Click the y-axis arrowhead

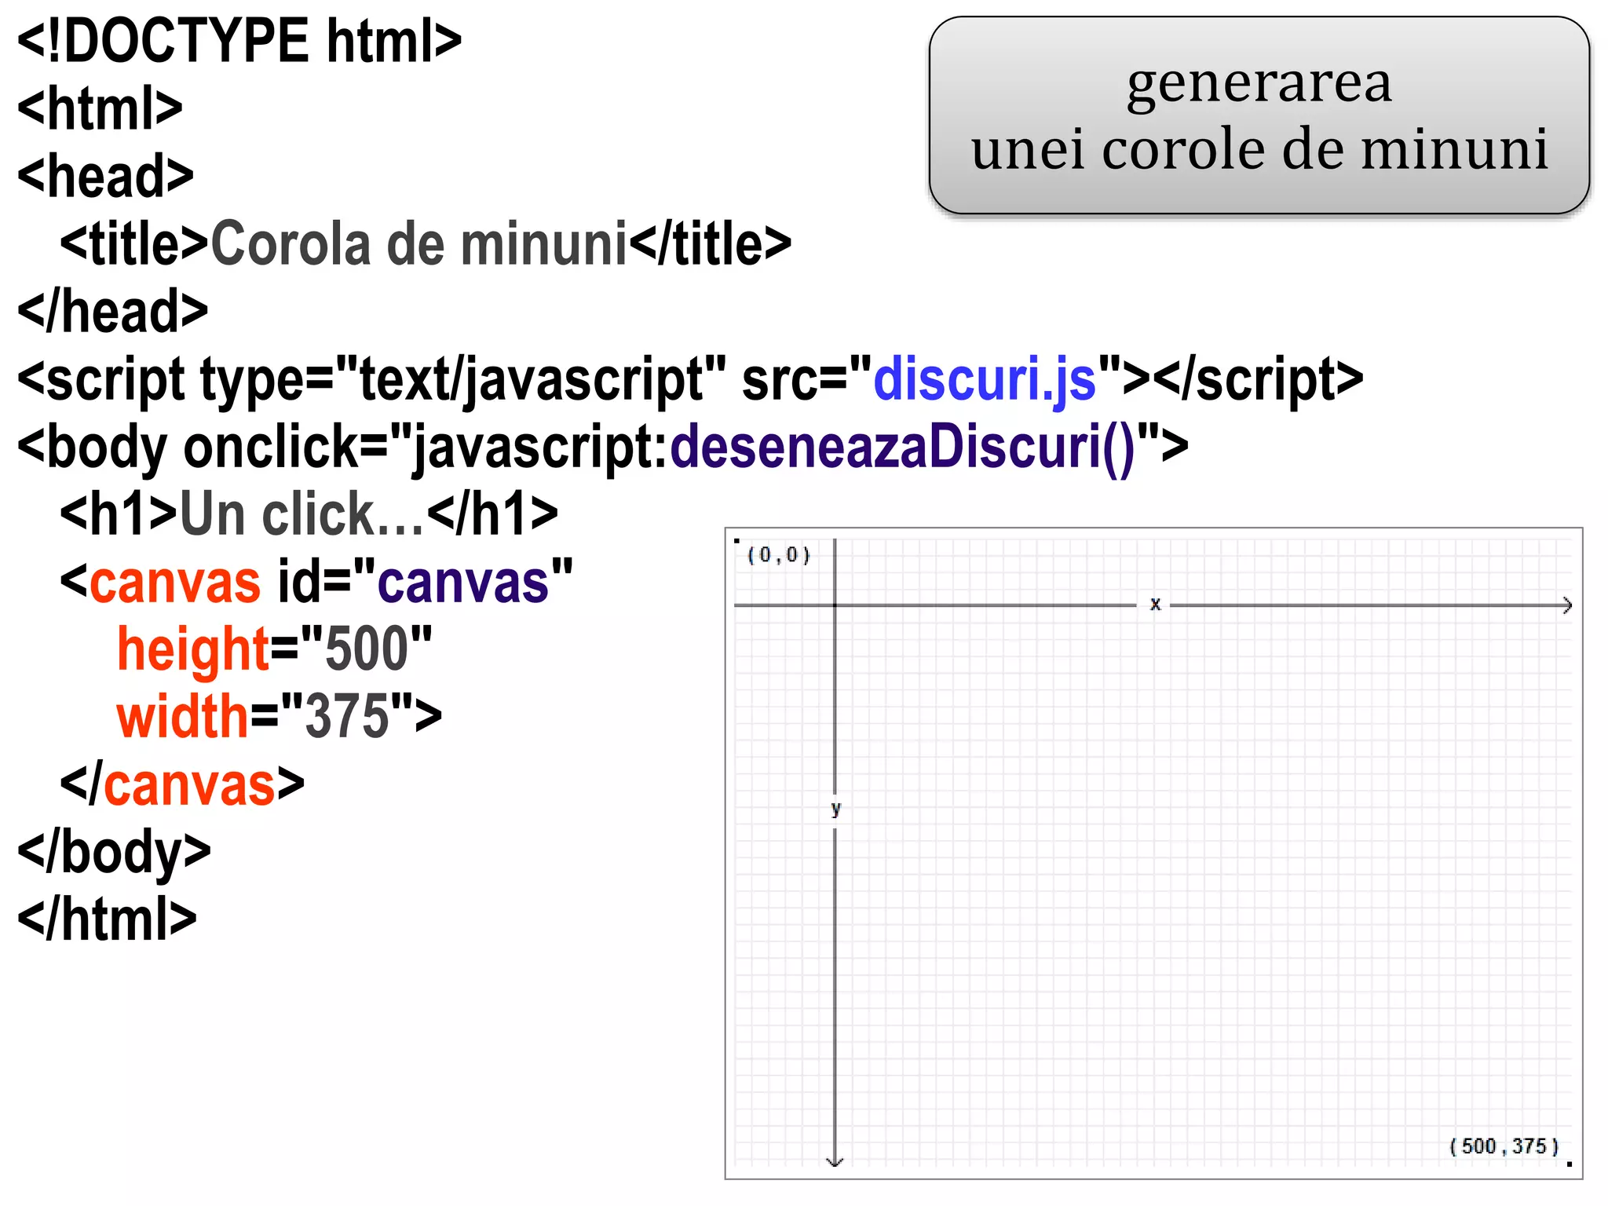[x=835, y=1161]
